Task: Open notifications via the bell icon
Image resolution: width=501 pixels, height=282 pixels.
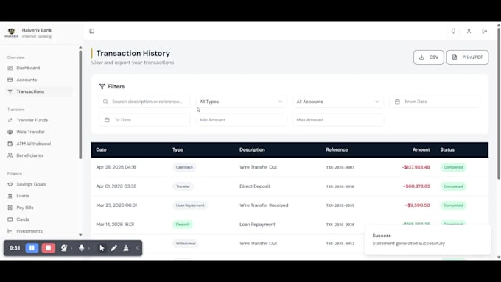Action: [453, 31]
